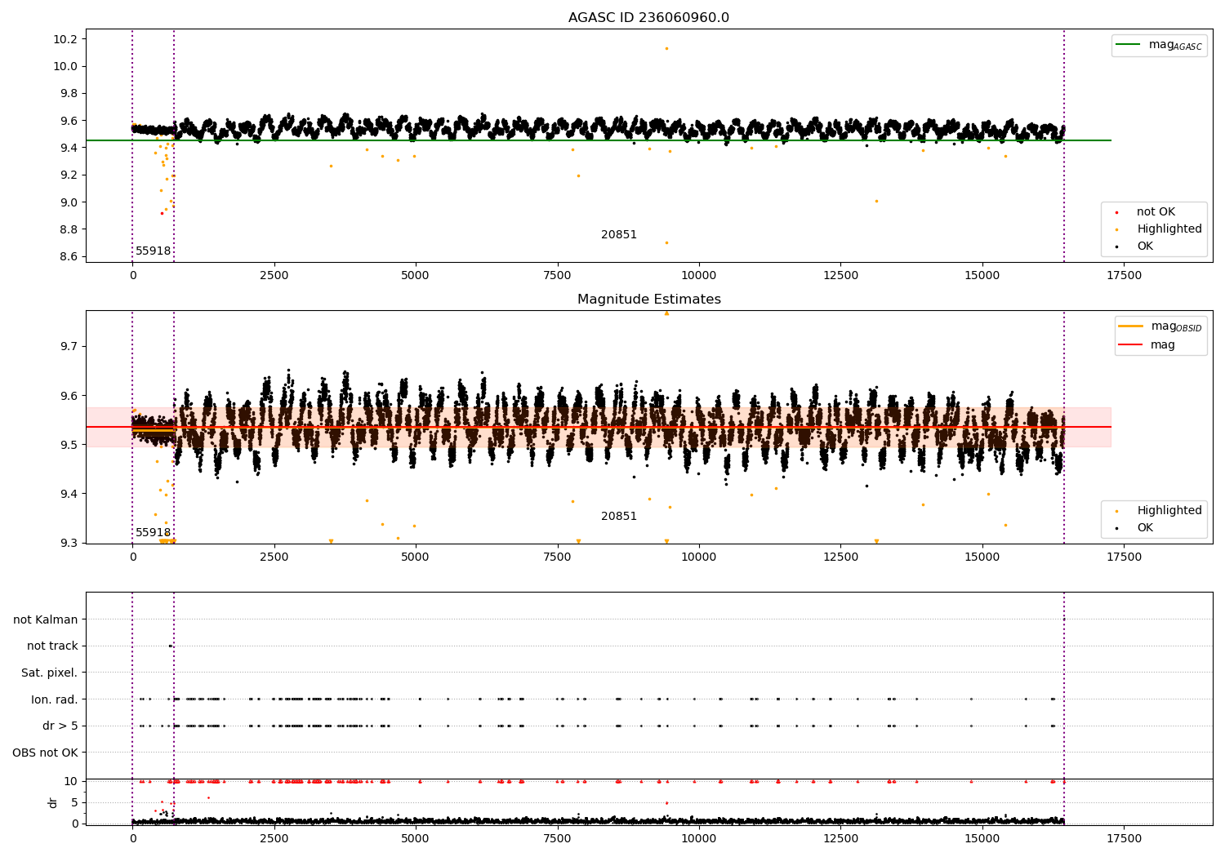Viewport: 1225px width, 857px height.
Task: Click the '55918' annotation in top plot
Action: tap(153, 251)
